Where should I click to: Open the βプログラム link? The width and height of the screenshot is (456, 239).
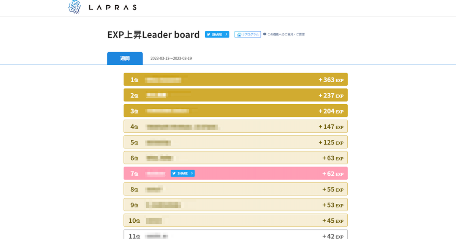tap(247, 34)
